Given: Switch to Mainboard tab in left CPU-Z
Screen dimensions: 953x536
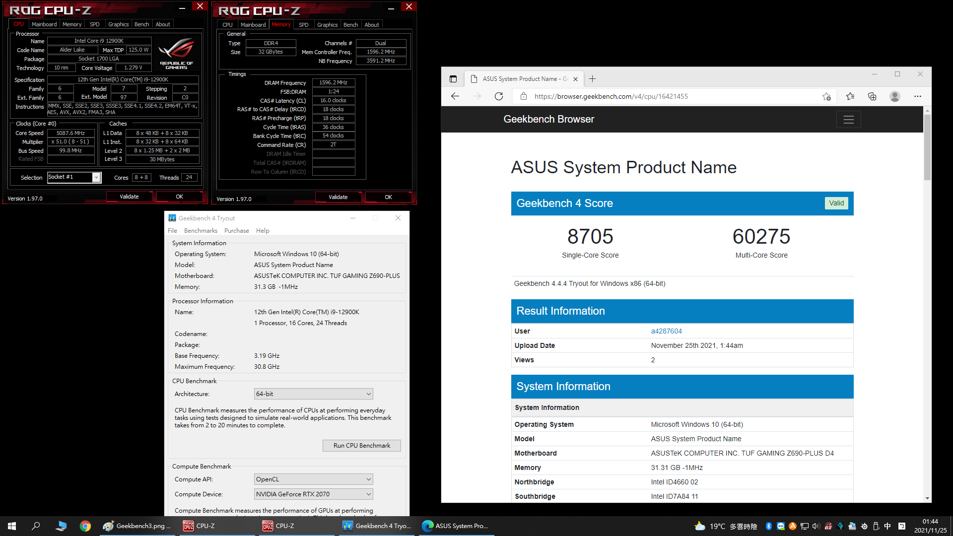Looking at the screenshot, I should tap(44, 24).
